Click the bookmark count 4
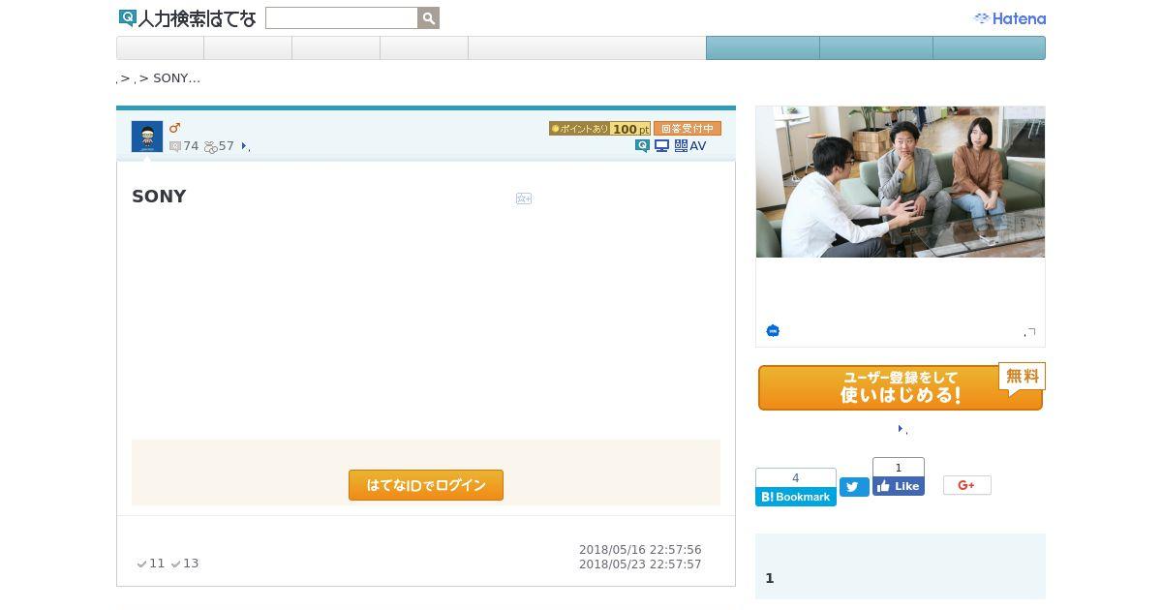This screenshot has height=610, width=1162. coord(796,477)
